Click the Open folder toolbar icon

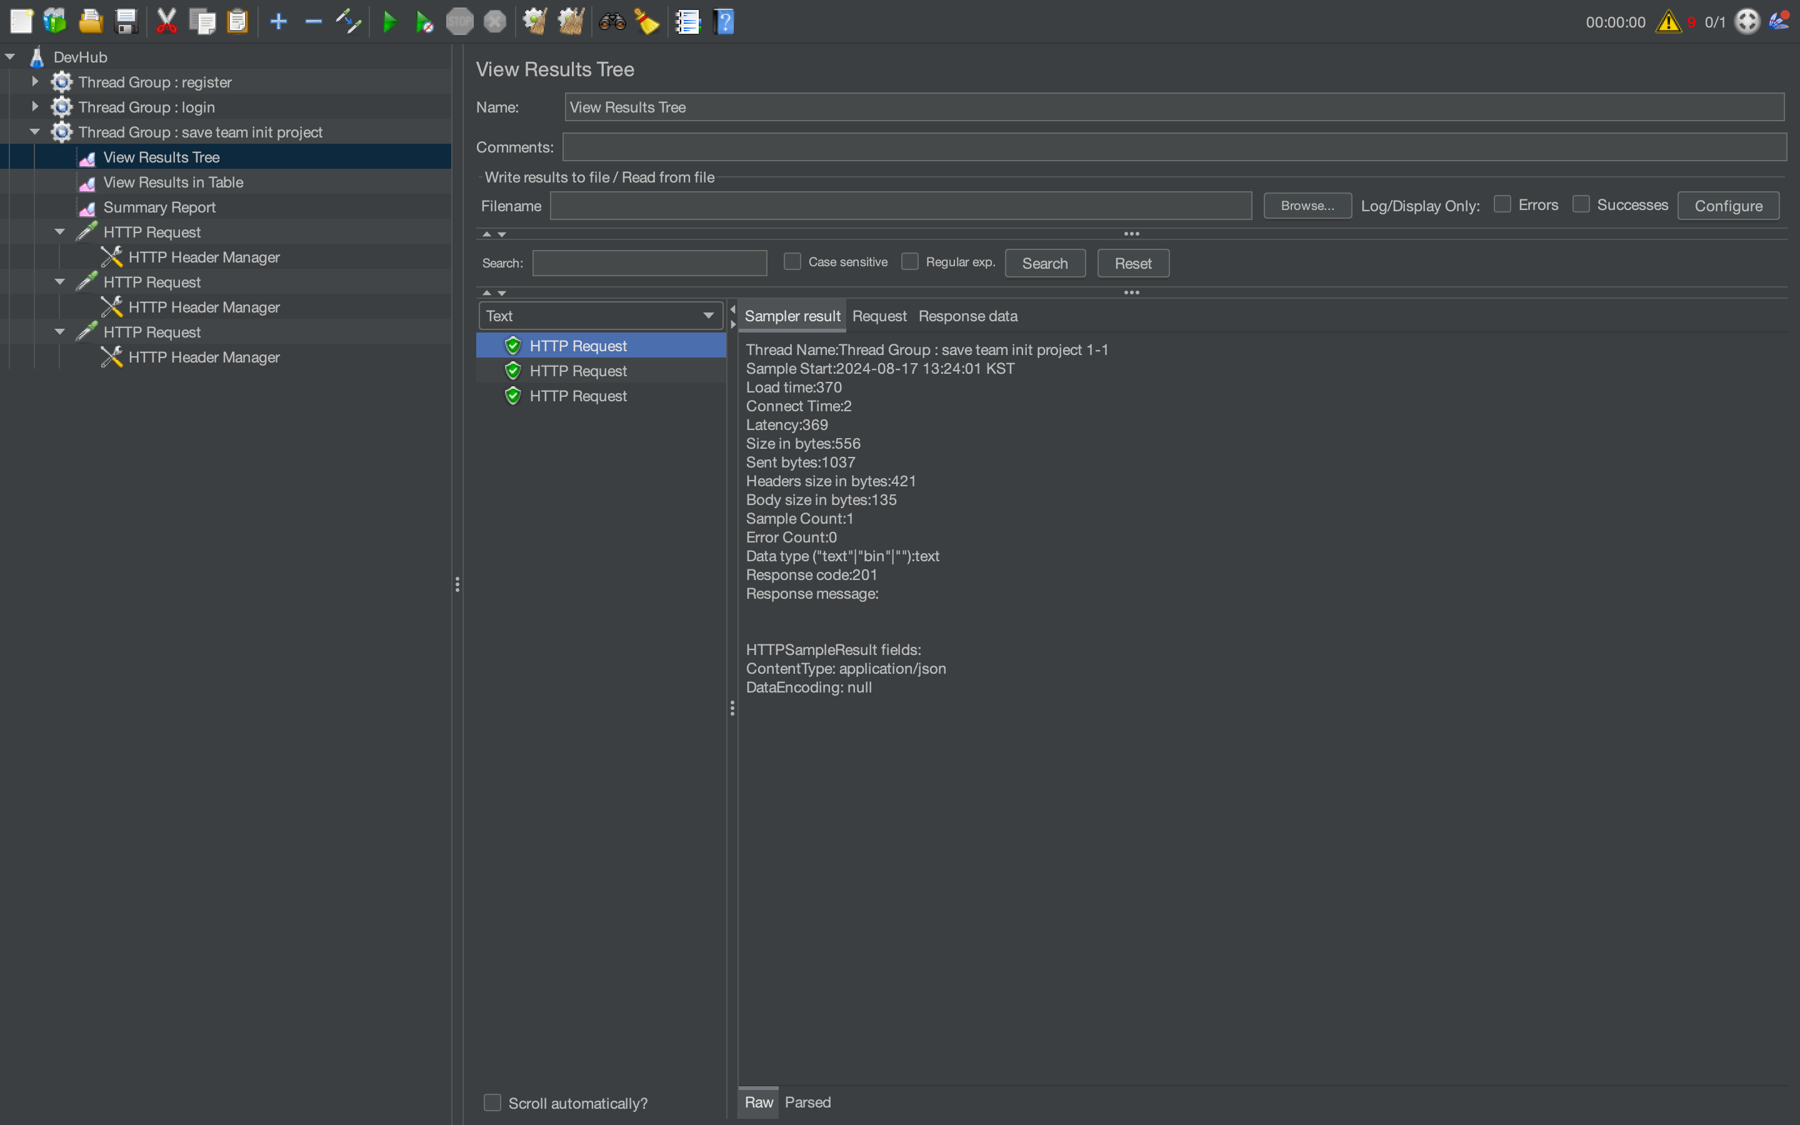(x=91, y=22)
